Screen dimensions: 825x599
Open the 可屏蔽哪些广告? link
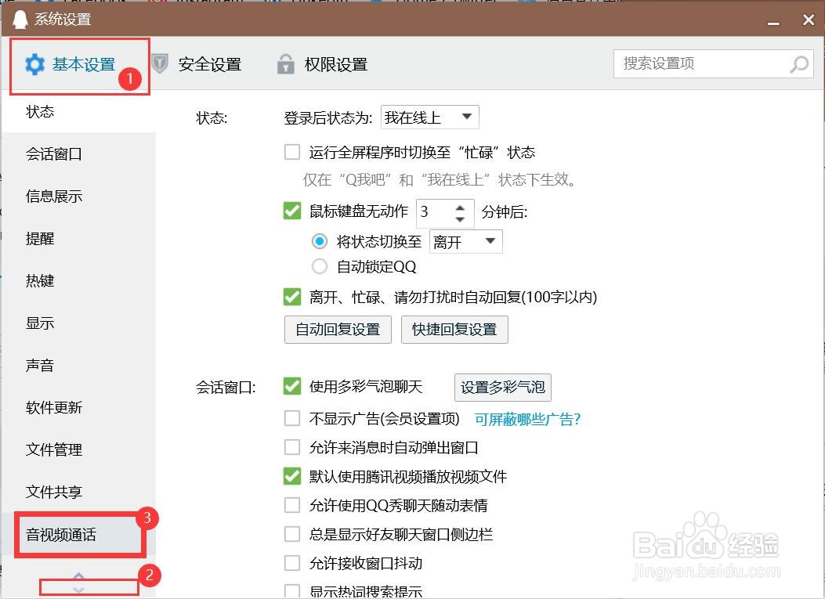point(526,417)
